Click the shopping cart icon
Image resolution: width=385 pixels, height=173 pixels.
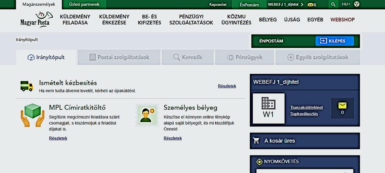256,141
